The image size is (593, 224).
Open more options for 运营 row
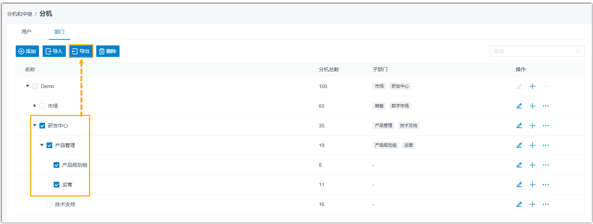click(x=546, y=185)
